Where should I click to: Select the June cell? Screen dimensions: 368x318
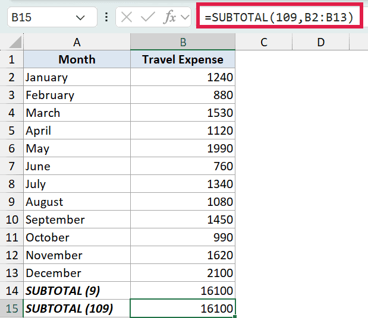click(x=77, y=166)
